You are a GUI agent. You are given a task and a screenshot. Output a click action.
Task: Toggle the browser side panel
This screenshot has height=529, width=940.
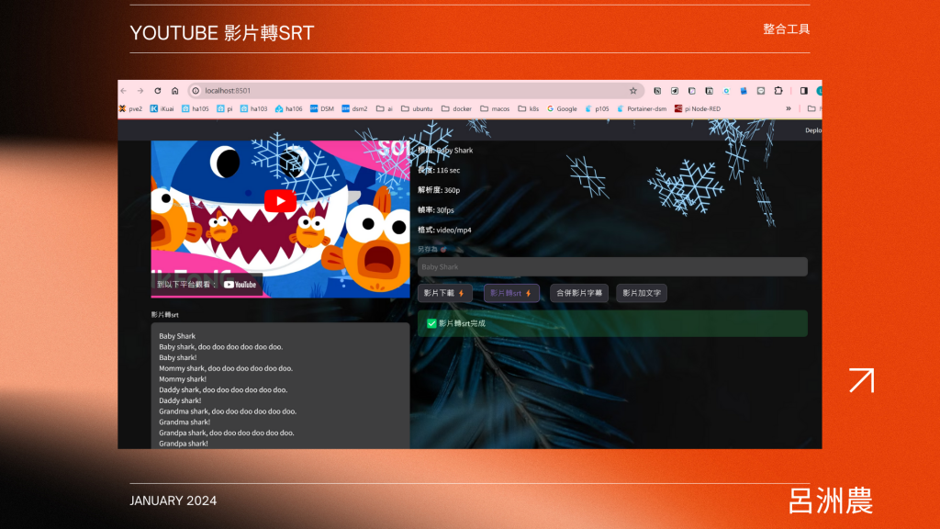tap(804, 91)
